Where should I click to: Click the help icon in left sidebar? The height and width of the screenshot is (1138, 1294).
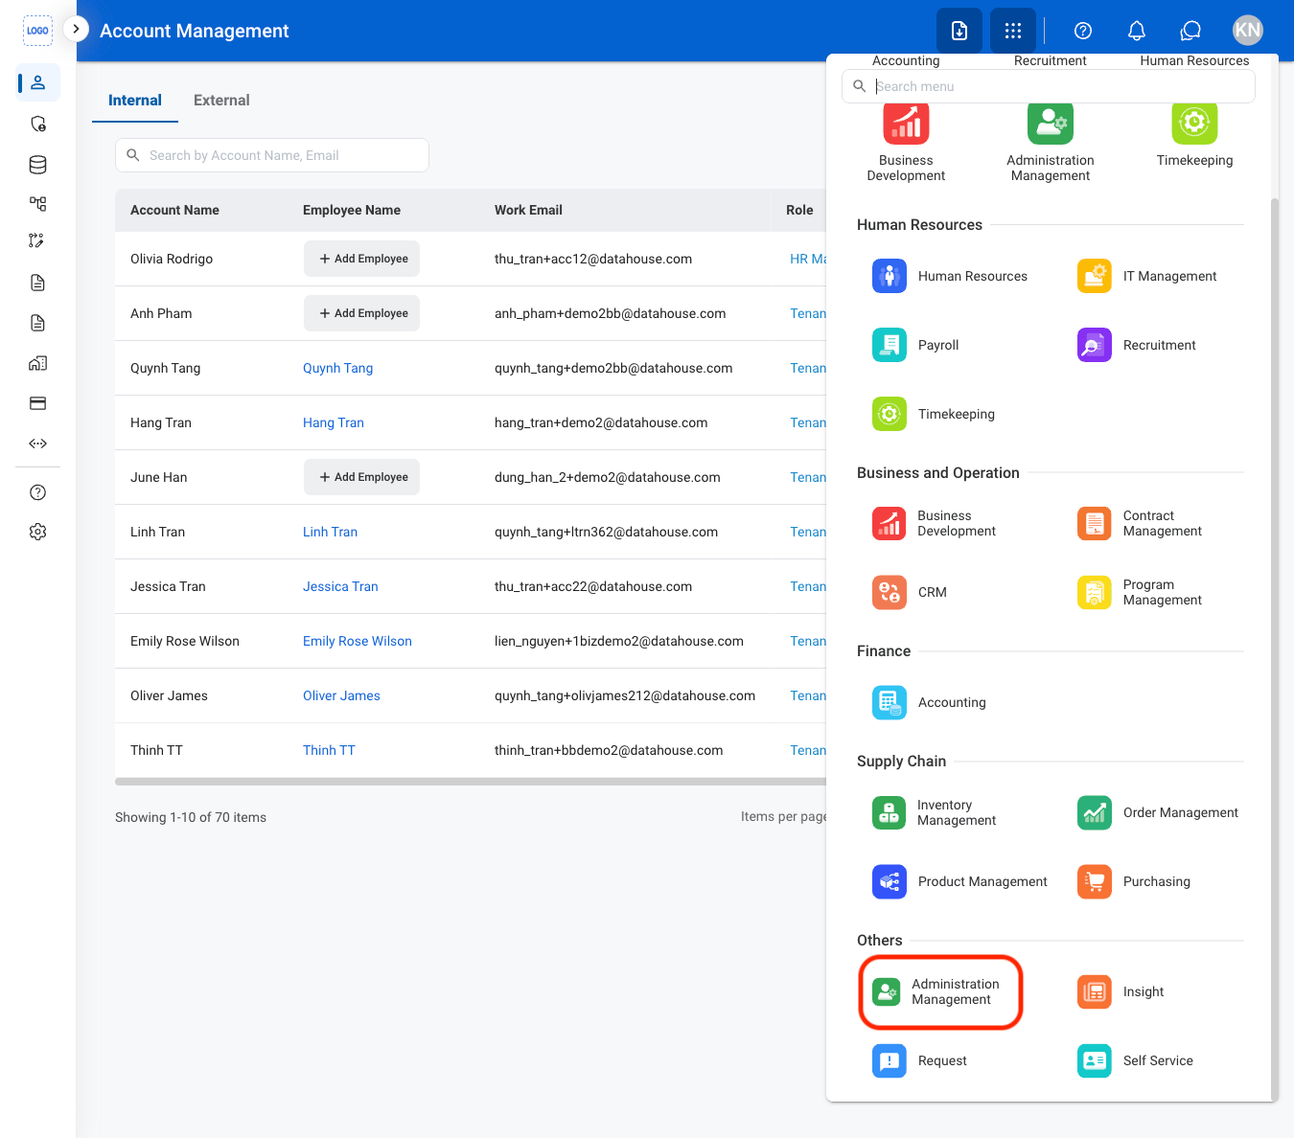tap(38, 492)
